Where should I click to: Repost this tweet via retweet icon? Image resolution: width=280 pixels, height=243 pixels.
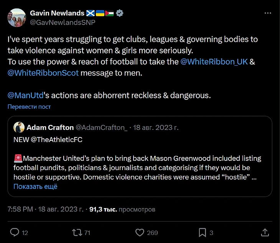(x=77, y=232)
